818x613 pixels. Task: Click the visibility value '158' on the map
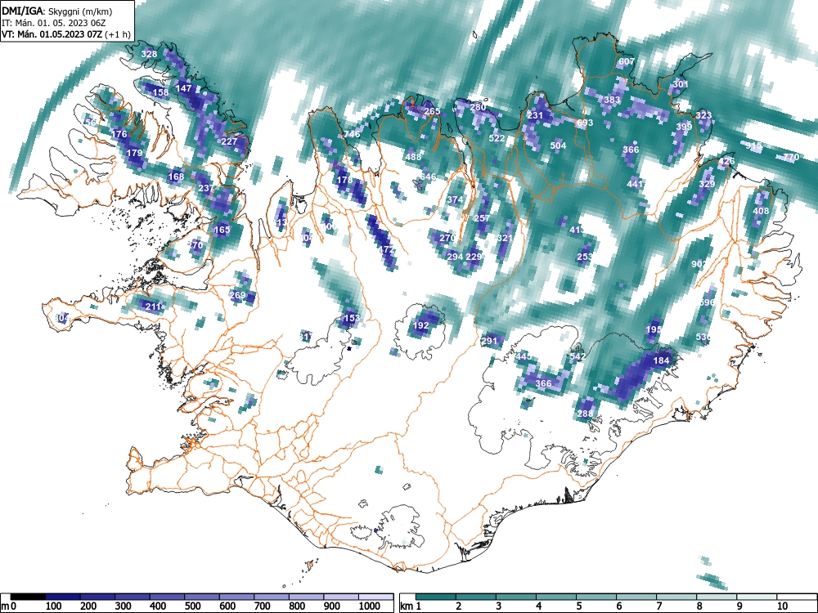point(160,92)
